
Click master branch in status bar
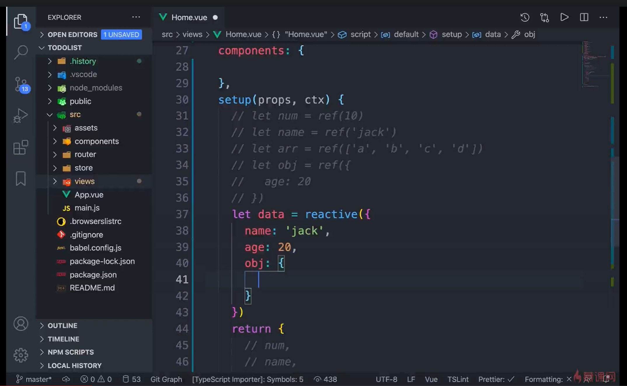pos(34,379)
